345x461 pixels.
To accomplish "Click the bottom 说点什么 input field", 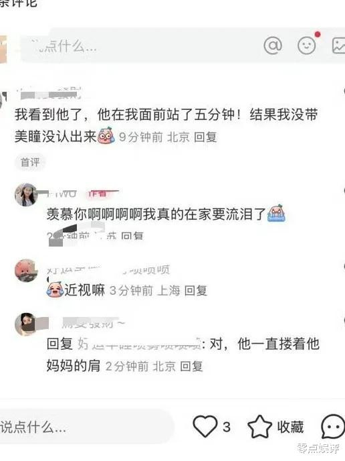I will click(x=86, y=427).
